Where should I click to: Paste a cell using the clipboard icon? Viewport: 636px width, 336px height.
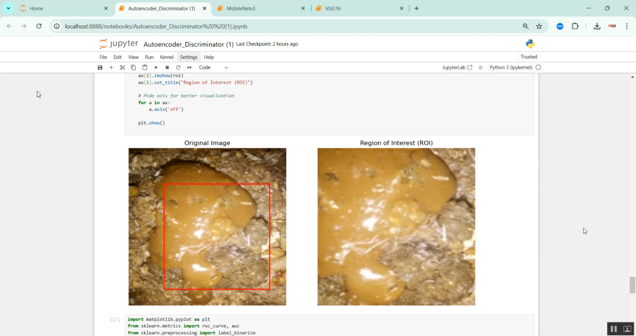[x=145, y=67]
